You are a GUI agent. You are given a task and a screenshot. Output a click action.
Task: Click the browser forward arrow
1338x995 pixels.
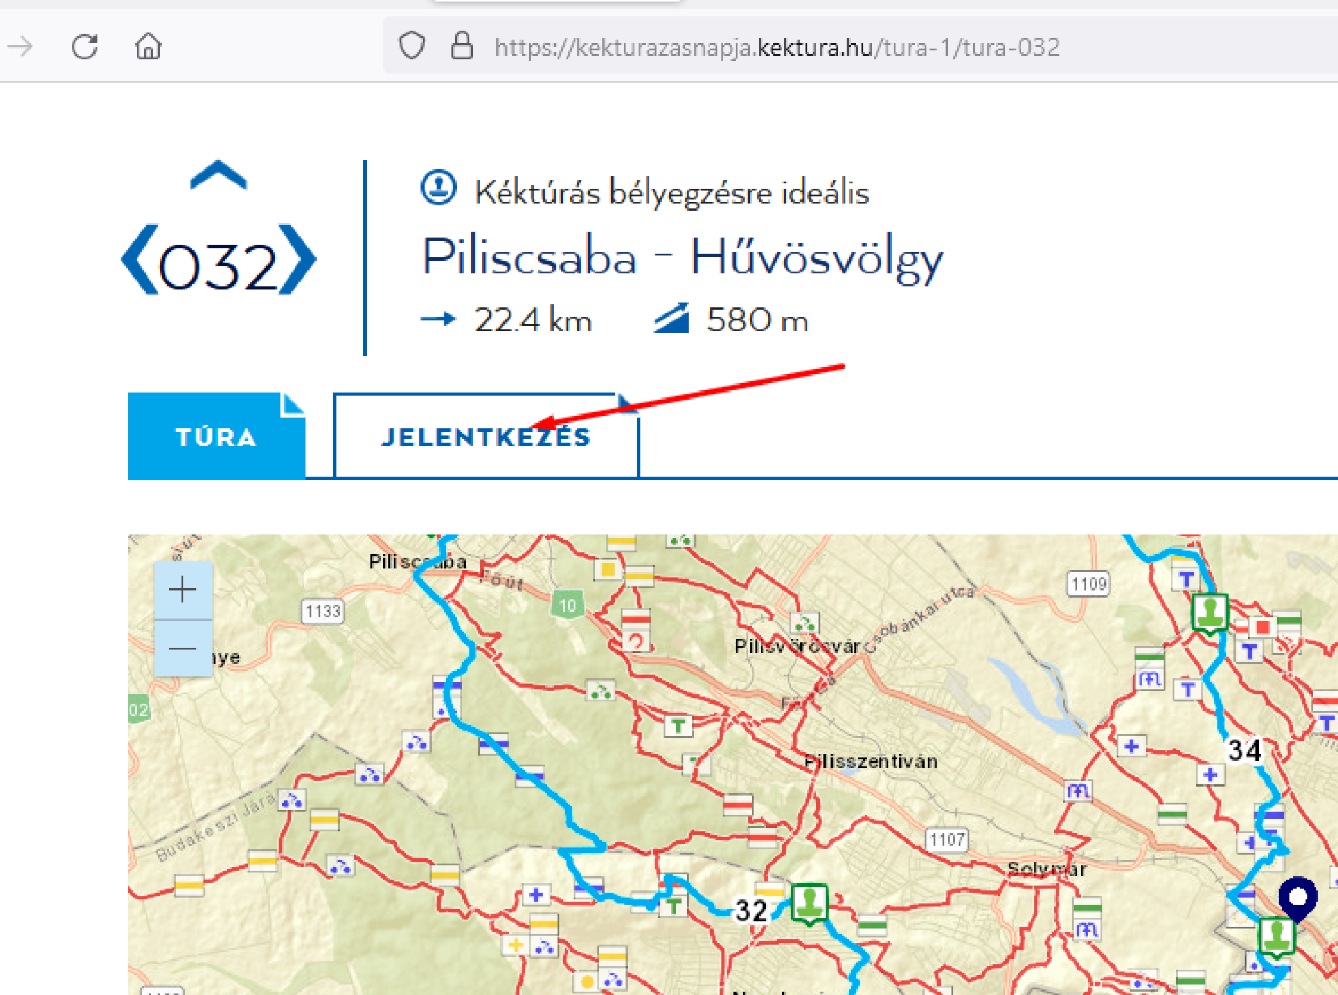pyautogui.click(x=21, y=47)
